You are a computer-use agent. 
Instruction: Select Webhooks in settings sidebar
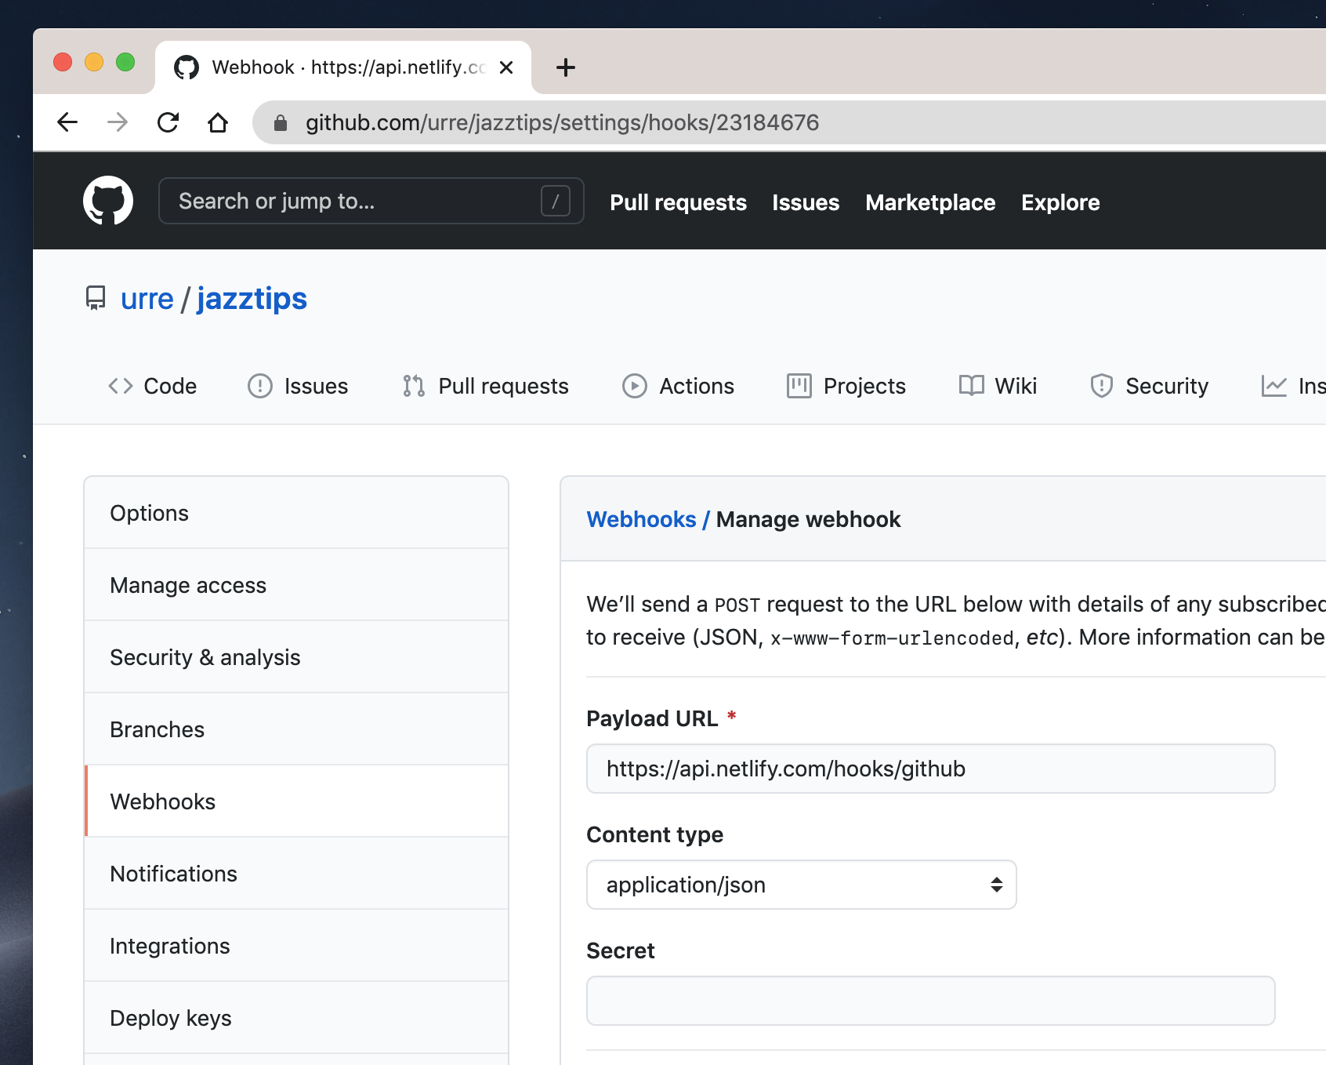click(x=296, y=801)
